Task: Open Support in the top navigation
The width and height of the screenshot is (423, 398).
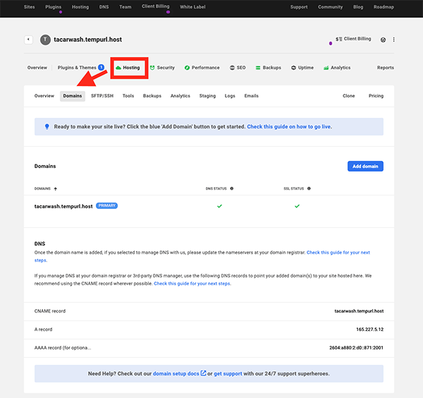Action: (x=299, y=7)
